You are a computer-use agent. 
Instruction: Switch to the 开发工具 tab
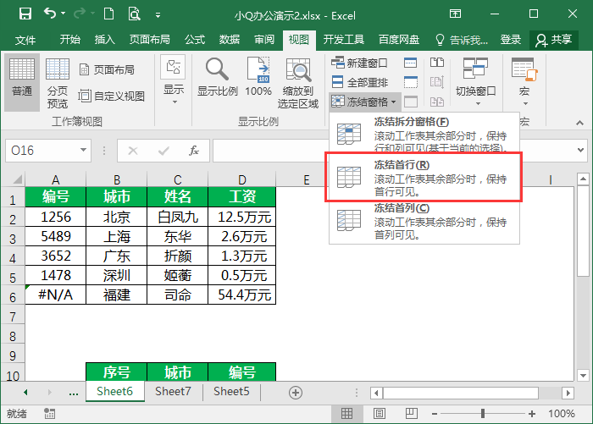pos(343,39)
